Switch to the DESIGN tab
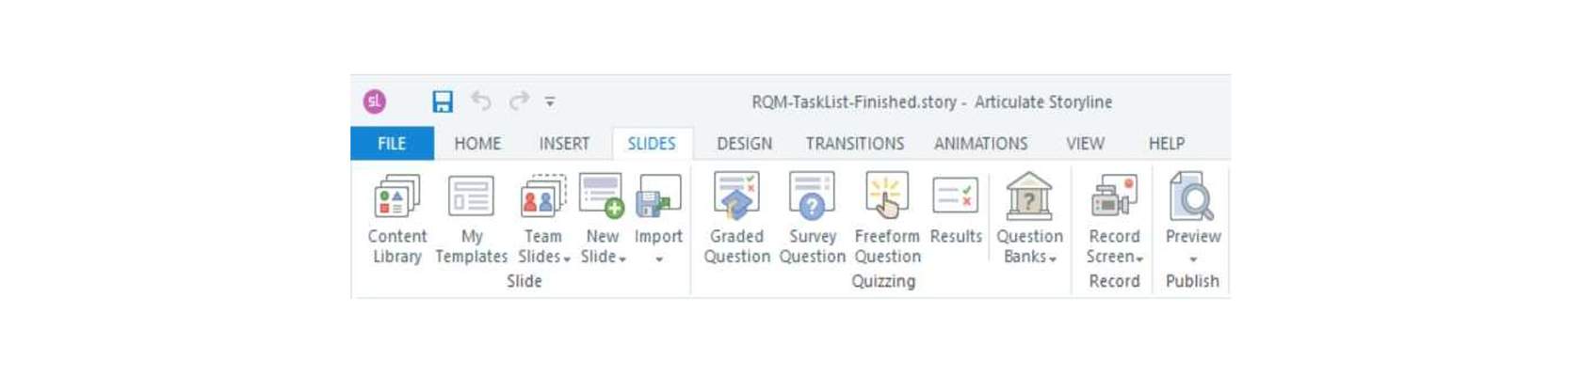Image resolution: width=1582 pixels, height=376 pixels. (744, 144)
